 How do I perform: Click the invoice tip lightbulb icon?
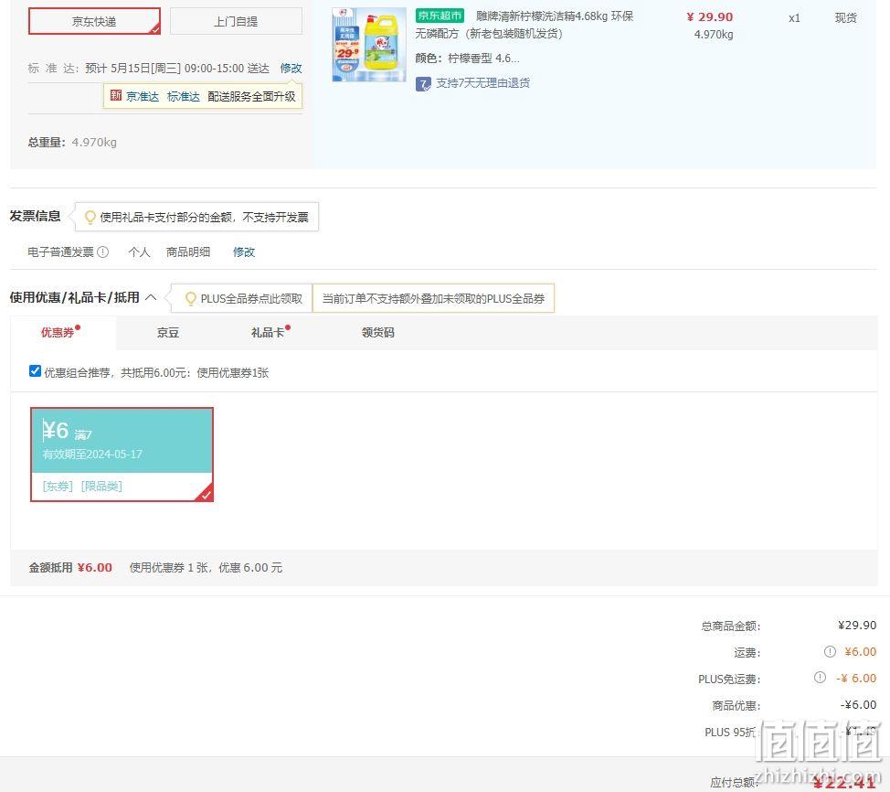(90, 217)
